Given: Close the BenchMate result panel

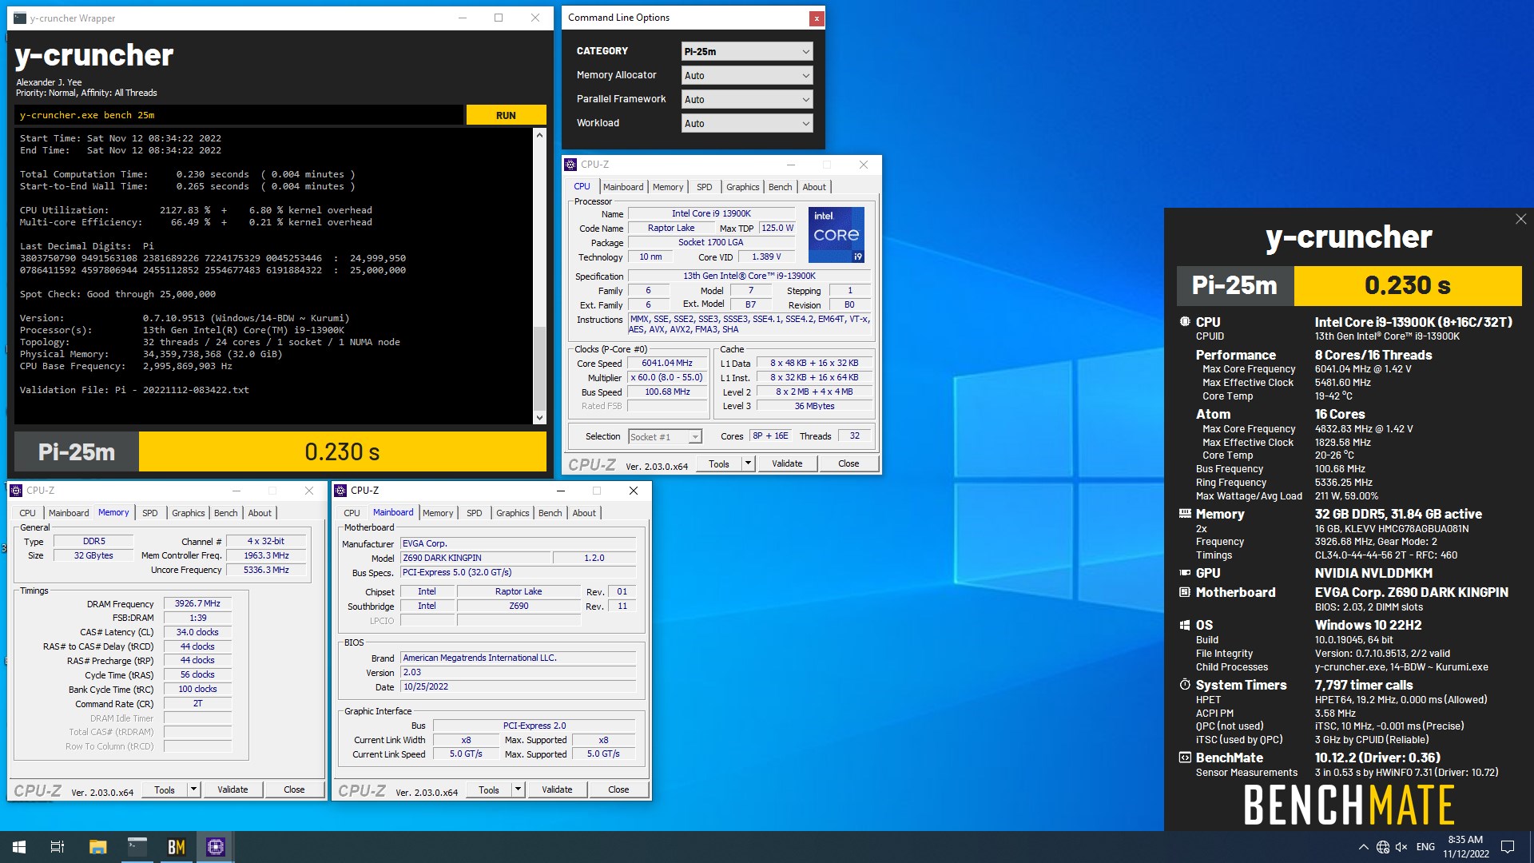Looking at the screenshot, I should pos(1520,219).
